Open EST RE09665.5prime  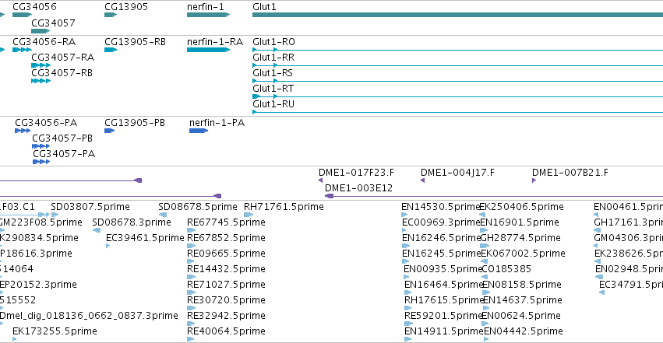pyautogui.click(x=226, y=254)
